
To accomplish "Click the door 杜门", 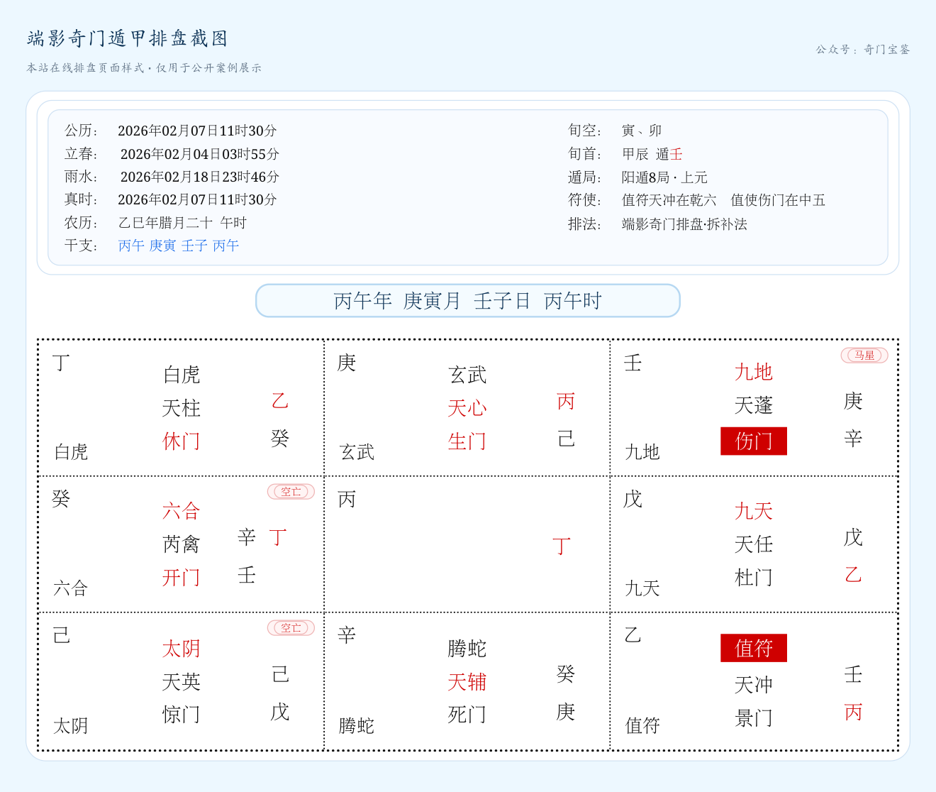I will point(754,578).
